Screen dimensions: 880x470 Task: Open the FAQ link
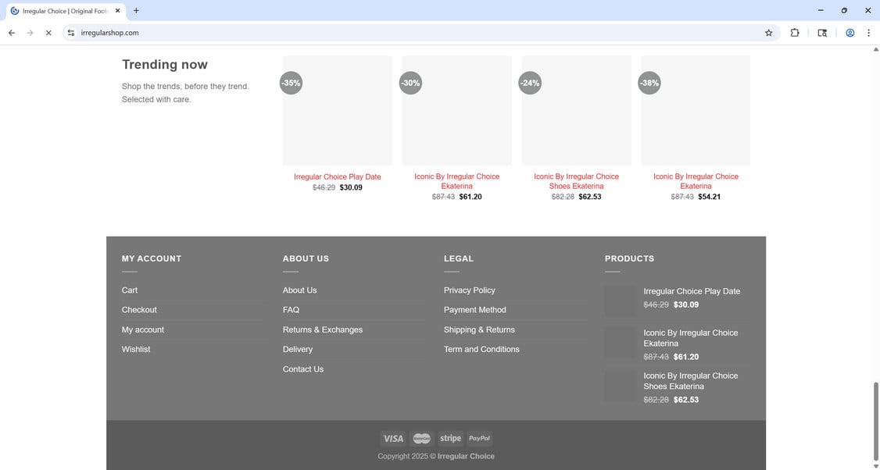click(x=291, y=310)
